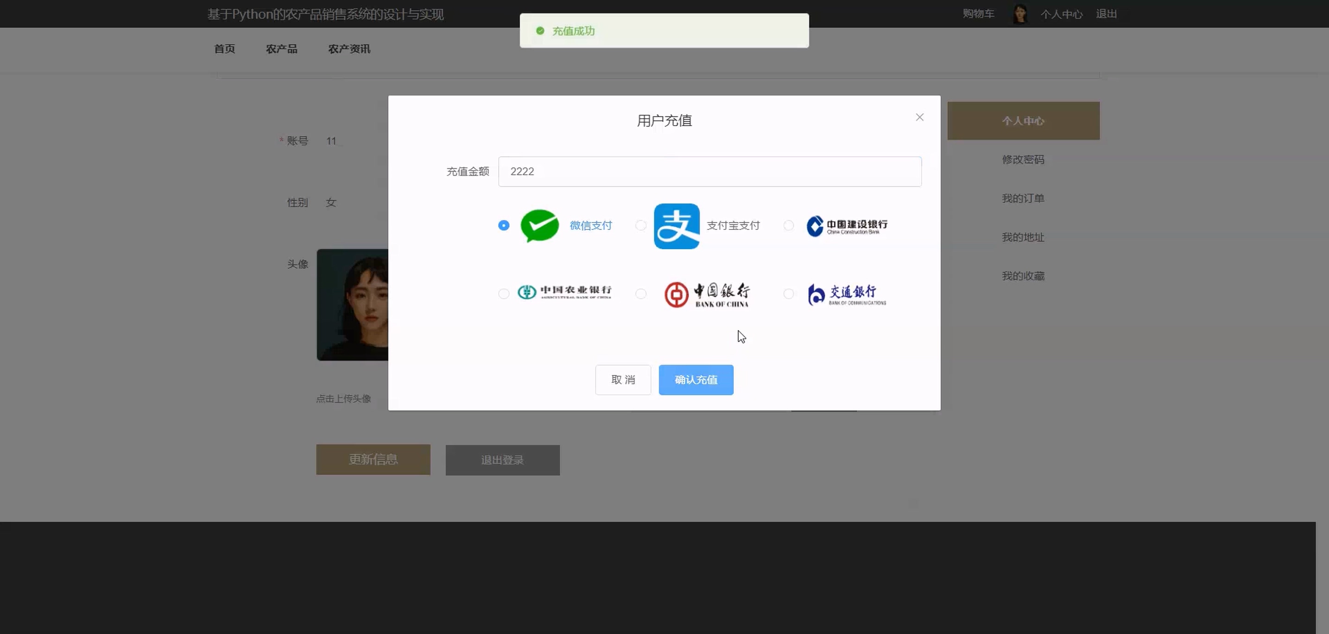Screen dimensions: 1329x634
Task: Choose Agricultural Bank of China radio option
Action: pos(504,293)
